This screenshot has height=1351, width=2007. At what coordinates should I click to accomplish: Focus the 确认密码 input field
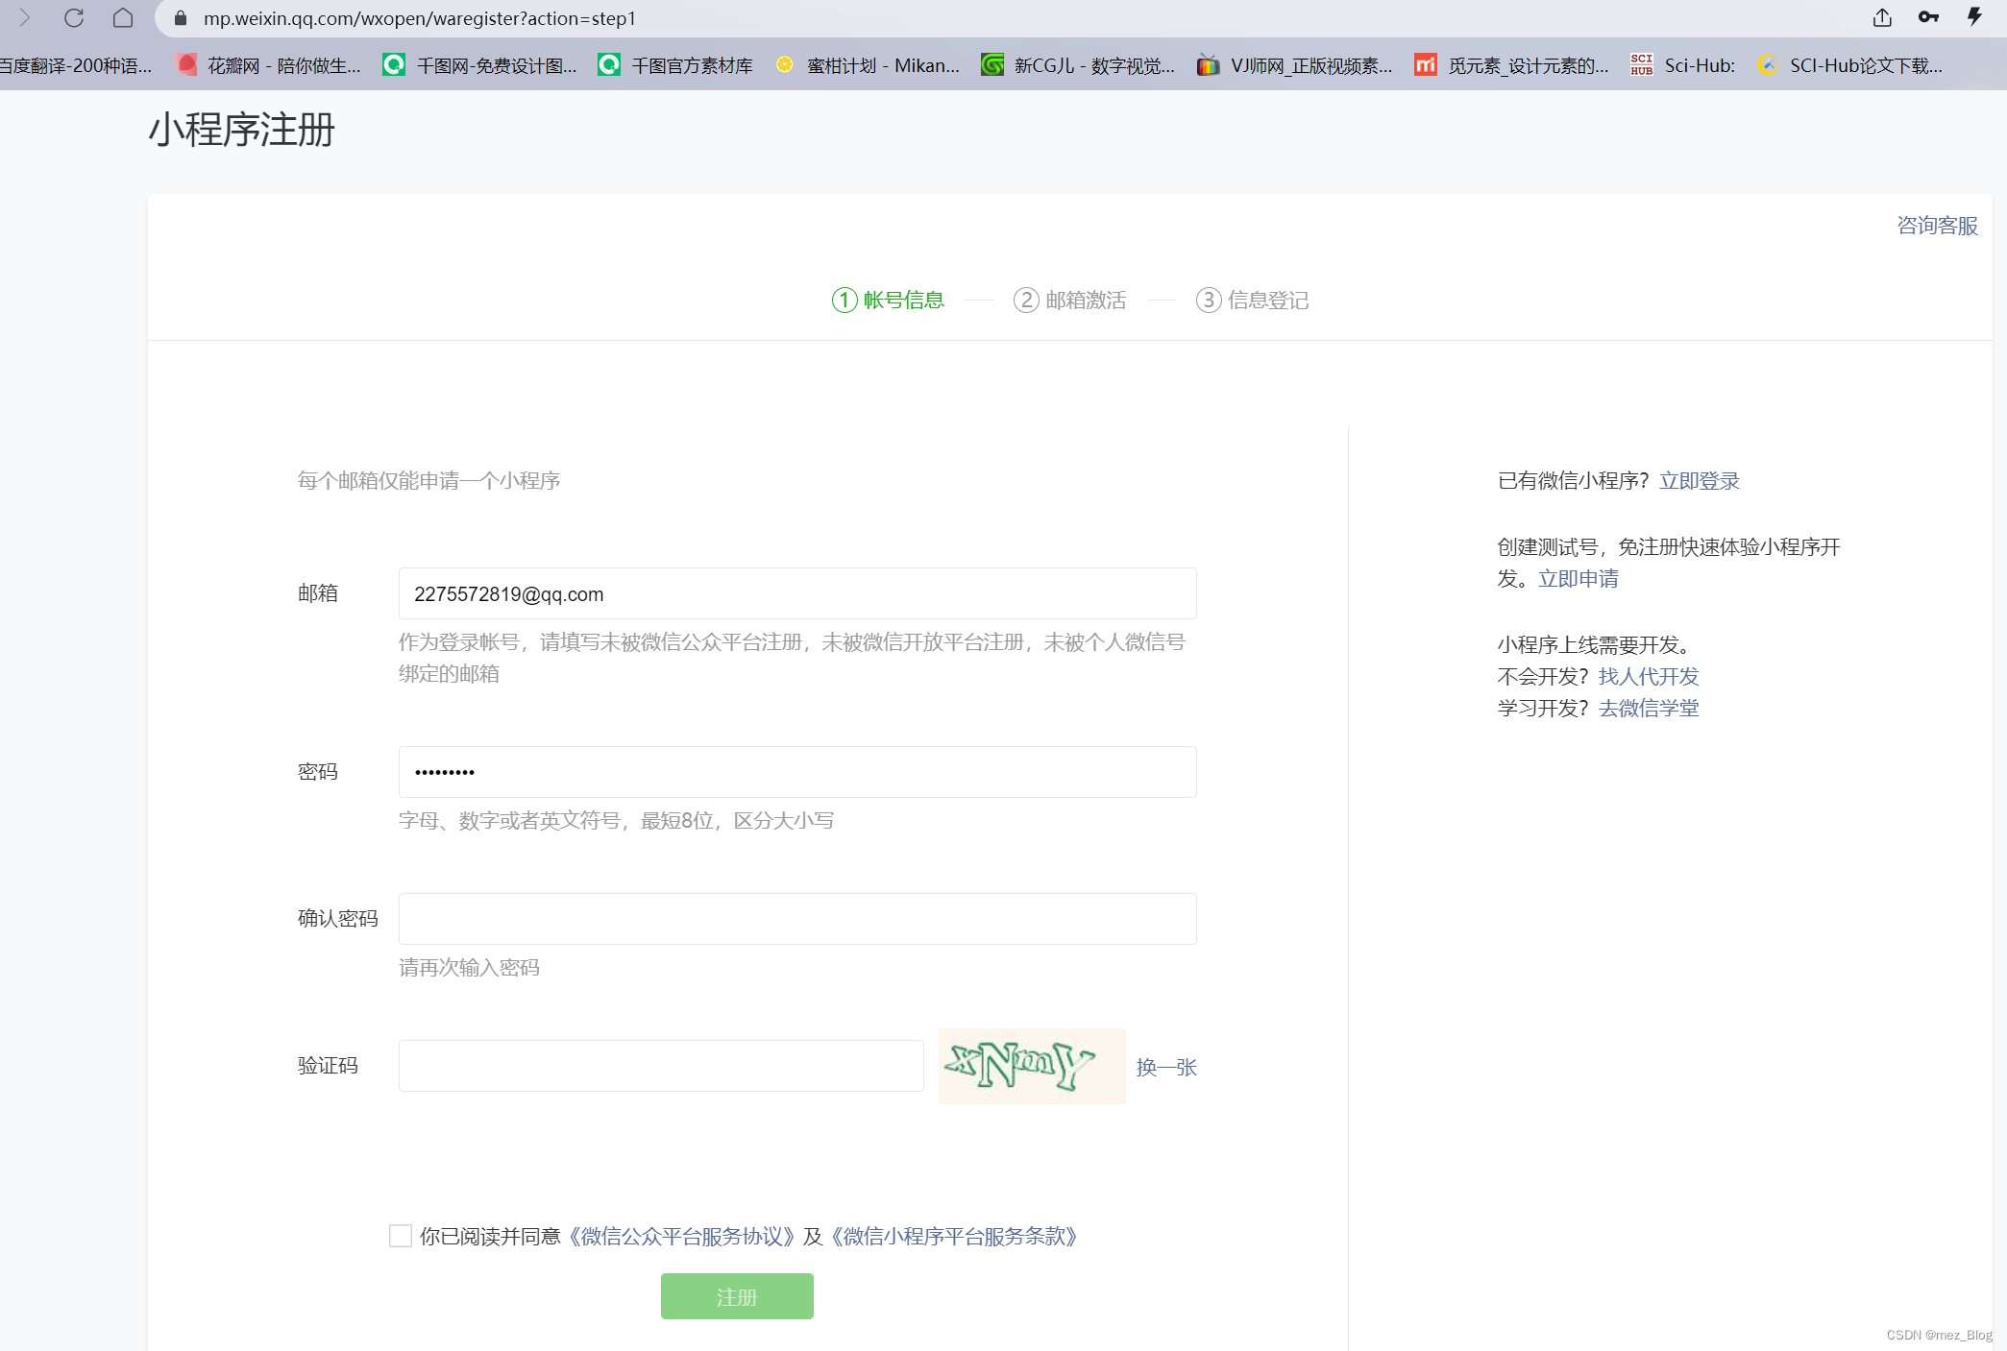click(797, 919)
